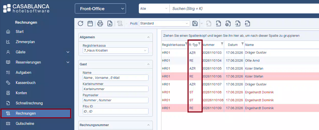Collapse the Allgemein filter section

pyautogui.click(x=148, y=37)
